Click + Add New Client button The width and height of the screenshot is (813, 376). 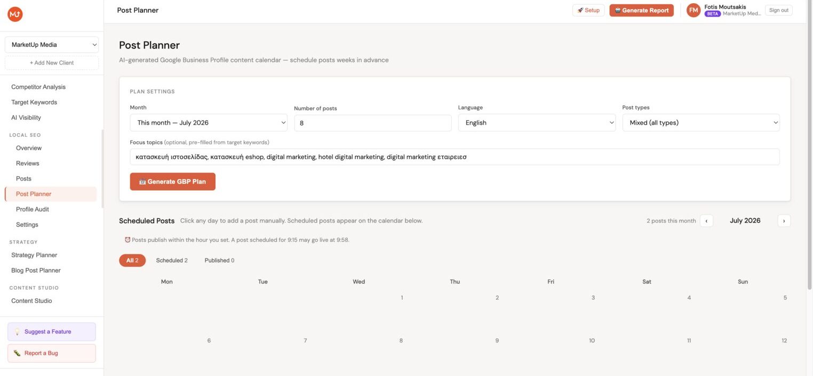pos(52,63)
